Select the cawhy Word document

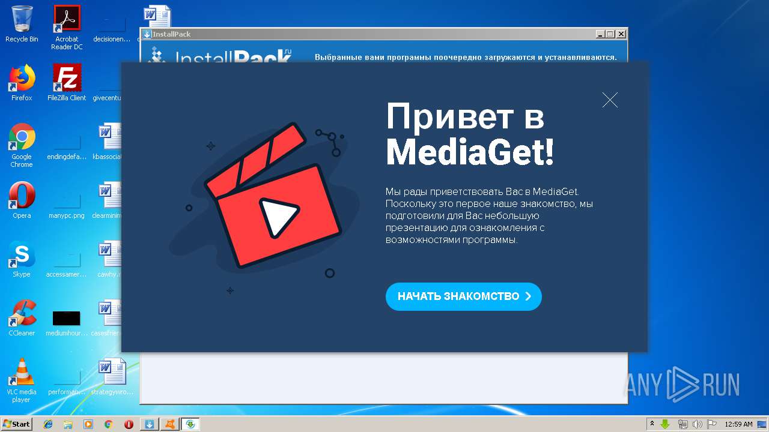click(109, 259)
